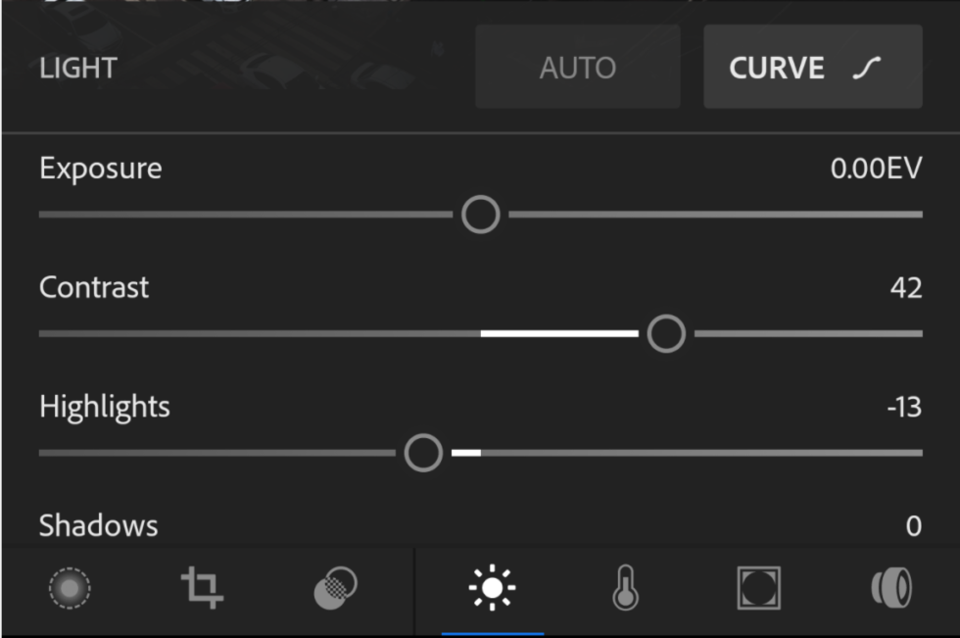Tap the Contrast value 42
960x638 pixels.
pos(906,288)
